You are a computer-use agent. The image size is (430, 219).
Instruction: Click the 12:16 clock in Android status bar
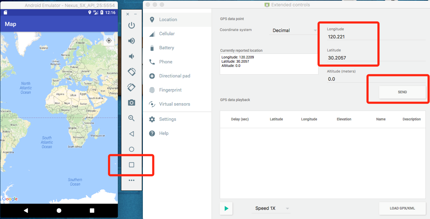click(x=110, y=12)
